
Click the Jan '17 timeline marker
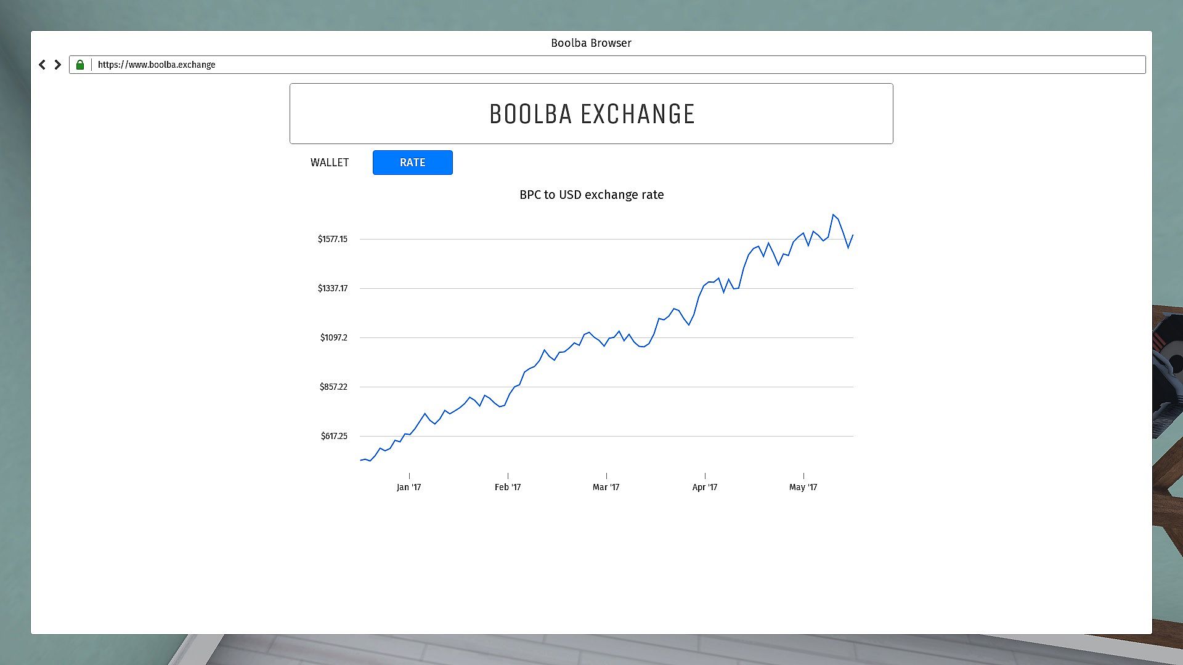coord(409,487)
